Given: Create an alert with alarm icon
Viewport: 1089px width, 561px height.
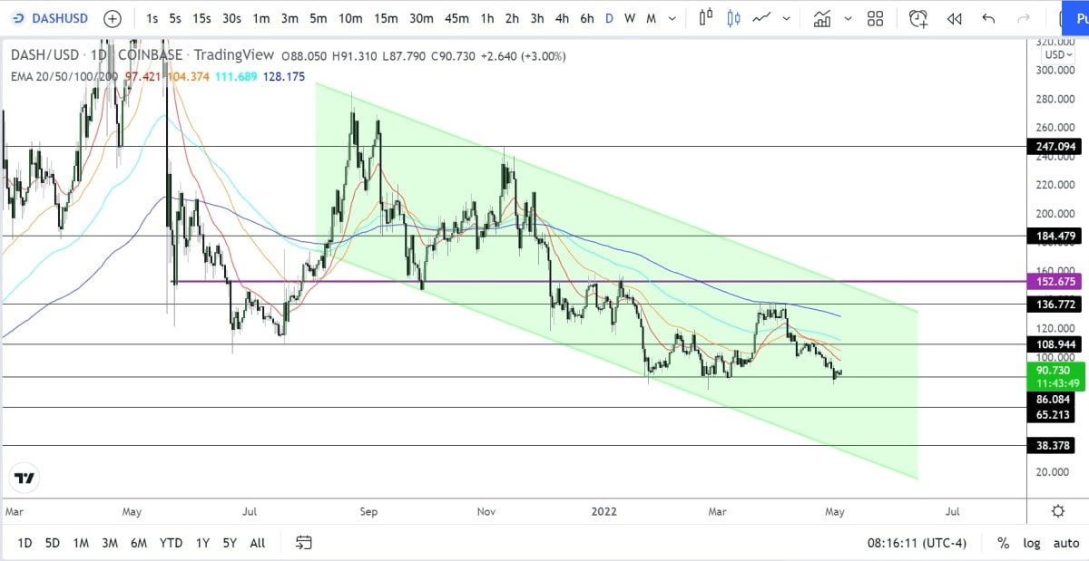Looking at the screenshot, I should pos(918,18).
